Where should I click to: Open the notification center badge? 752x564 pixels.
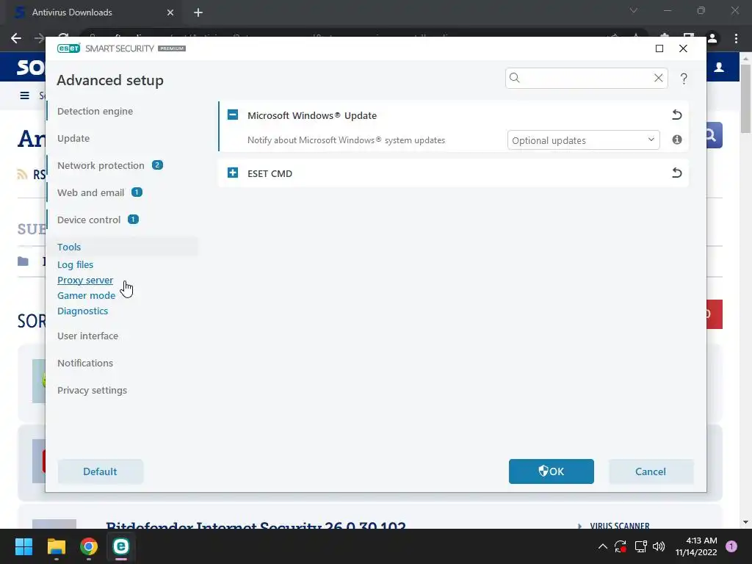[x=731, y=546]
